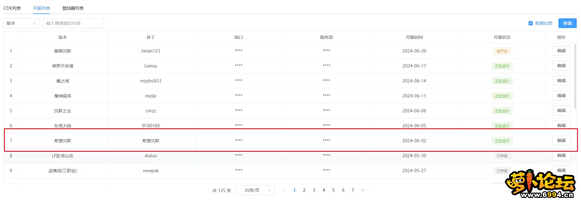The image size is (581, 200).
Task: Click the 待开放 status tag
Action: (502, 51)
